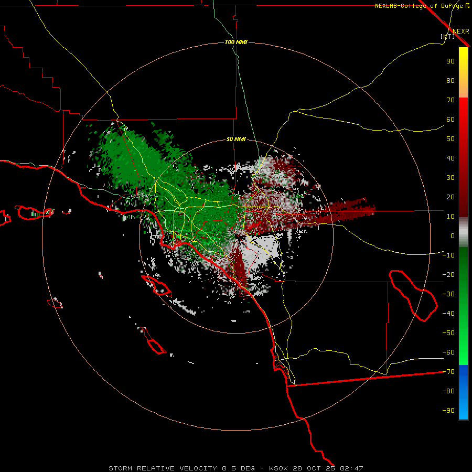Click the 40 value on the velocity scale
The width and height of the screenshot is (472, 472).
(x=450, y=158)
